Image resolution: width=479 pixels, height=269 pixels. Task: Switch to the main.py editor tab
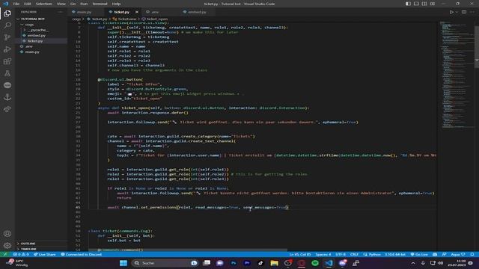pyautogui.click(x=84, y=12)
